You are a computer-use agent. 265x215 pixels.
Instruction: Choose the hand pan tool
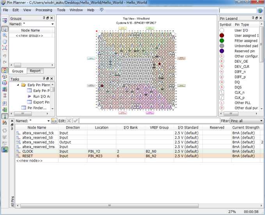point(5,42)
